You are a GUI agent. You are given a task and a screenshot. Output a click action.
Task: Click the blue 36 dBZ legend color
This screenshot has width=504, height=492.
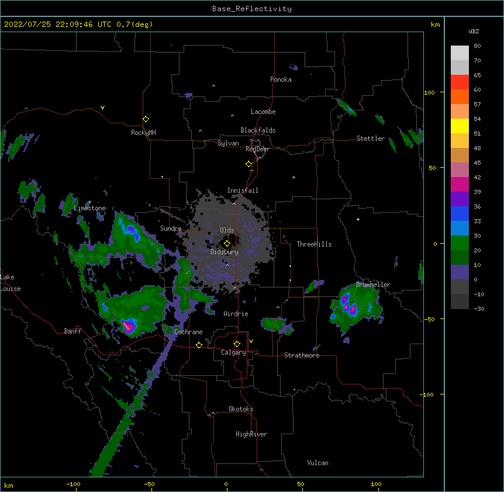[x=460, y=213]
